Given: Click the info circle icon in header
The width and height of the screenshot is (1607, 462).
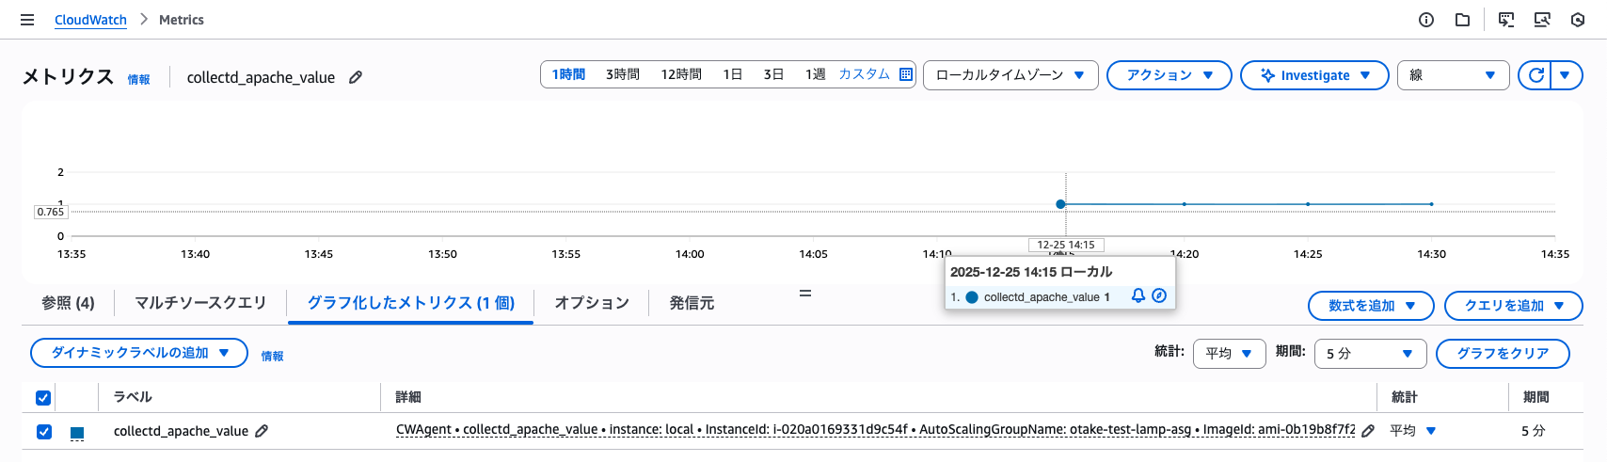Looking at the screenshot, I should pos(1426,20).
